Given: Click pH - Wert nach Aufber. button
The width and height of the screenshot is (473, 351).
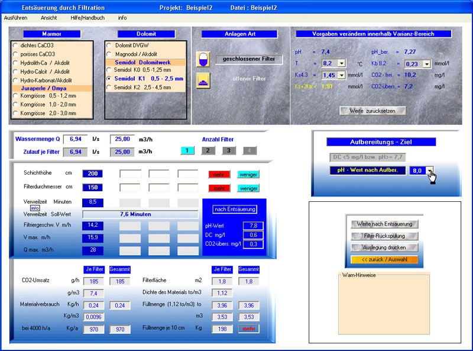Looking at the screenshot, I should tap(367, 170).
